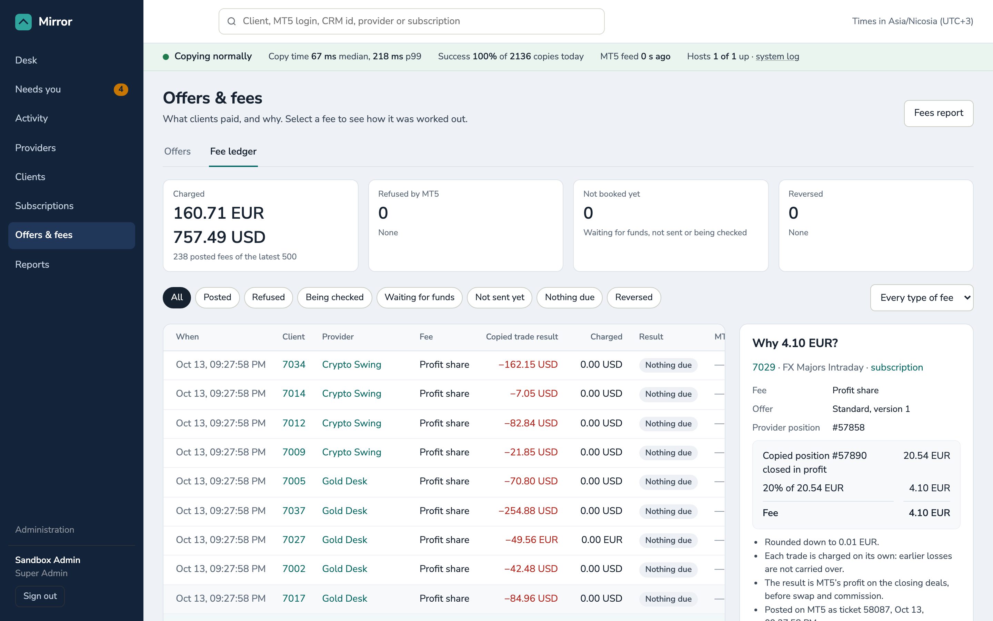The height and width of the screenshot is (621, 993).
Task: Open client 7014 link
Action: pos(294,394)
